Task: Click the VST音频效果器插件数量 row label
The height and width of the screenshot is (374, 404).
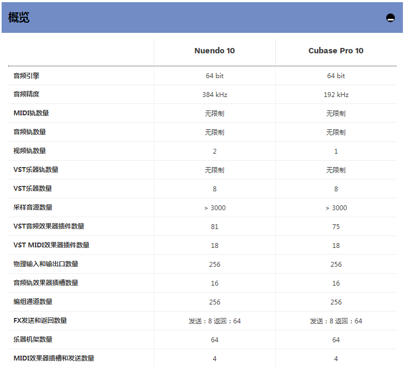Action: 49,226
